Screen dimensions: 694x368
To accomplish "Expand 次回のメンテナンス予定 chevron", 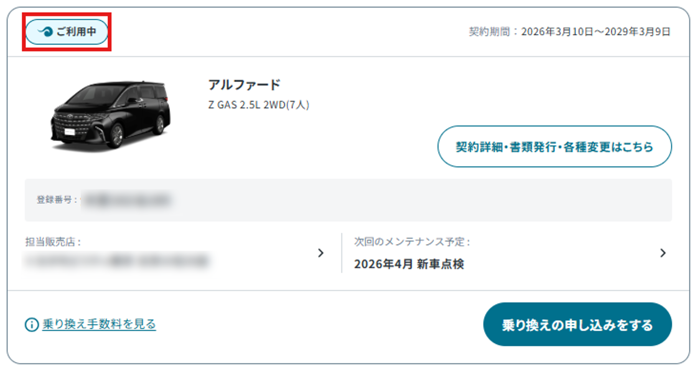I will (x=663, y=253).
